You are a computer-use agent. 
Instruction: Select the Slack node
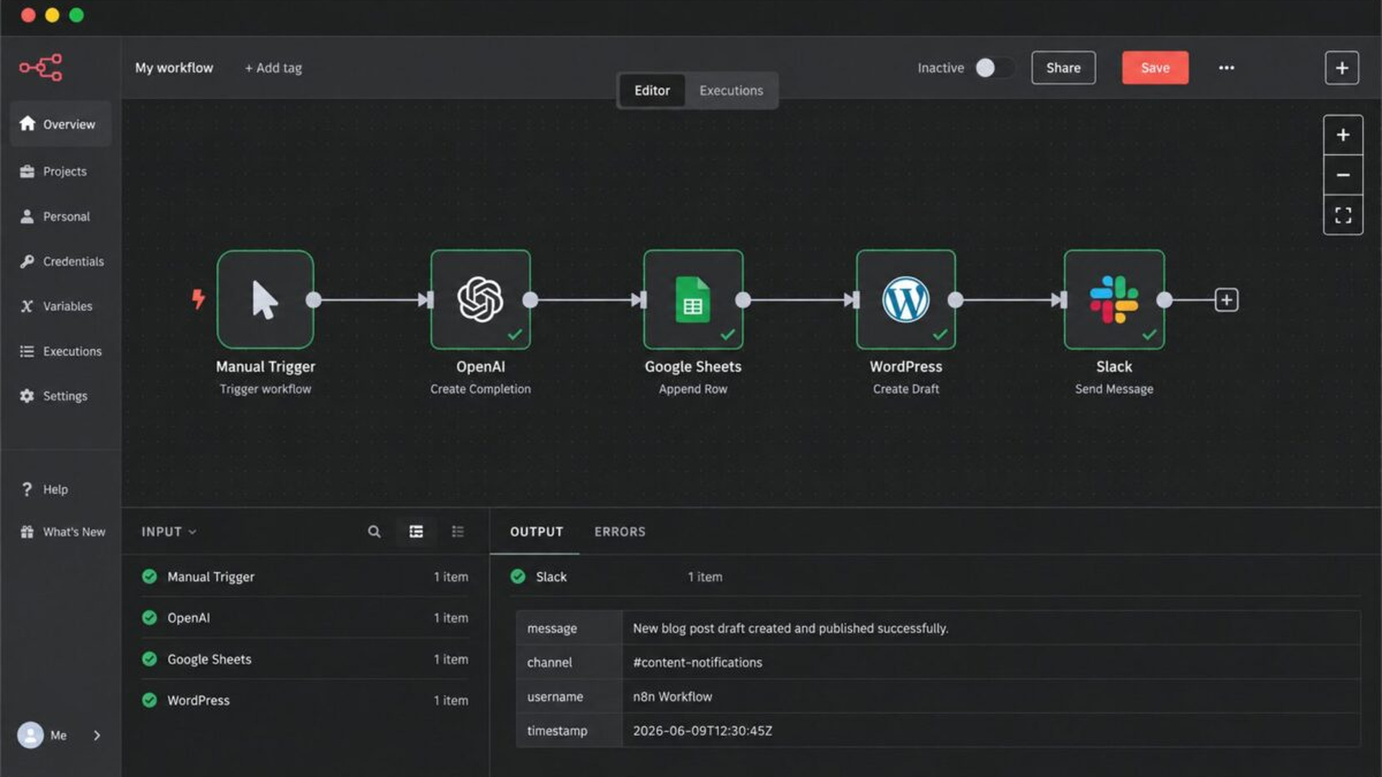(x=1114, y=299)
